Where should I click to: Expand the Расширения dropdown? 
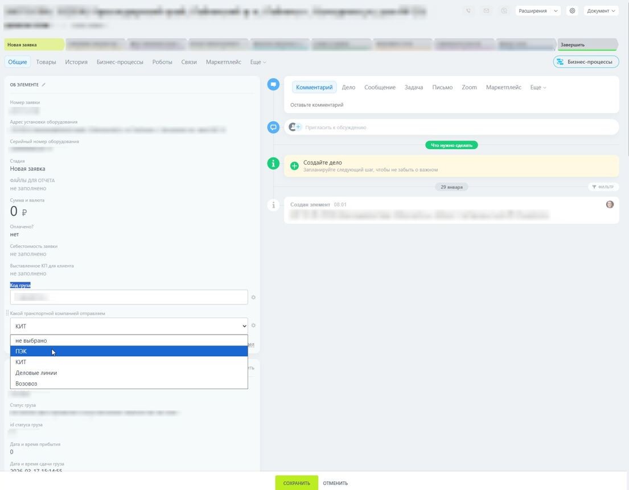[537, 11]
